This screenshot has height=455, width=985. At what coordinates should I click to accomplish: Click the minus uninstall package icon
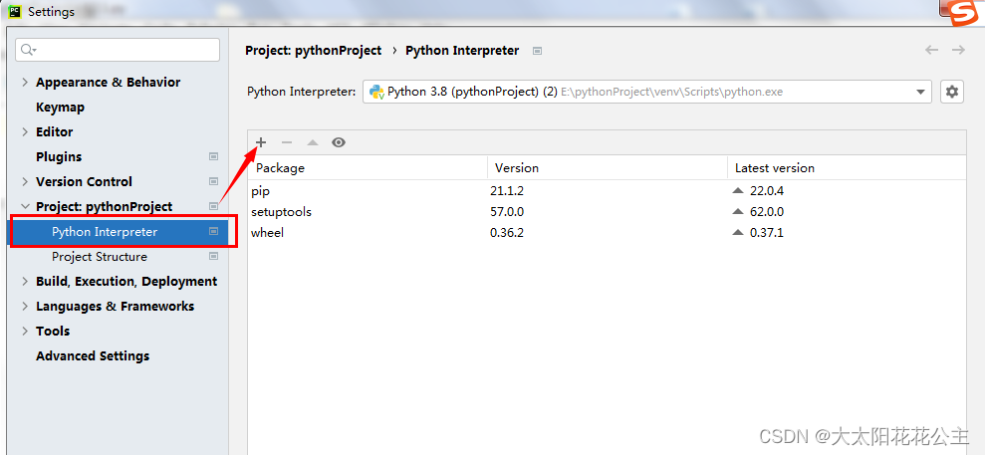(x=287, y=142)
